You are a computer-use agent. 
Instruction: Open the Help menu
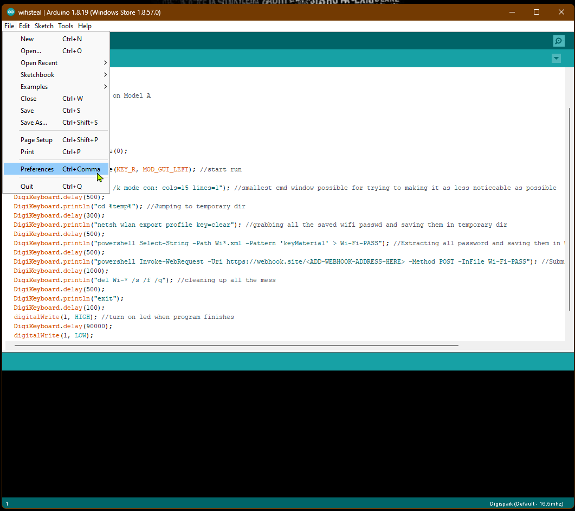coord(85,25)
